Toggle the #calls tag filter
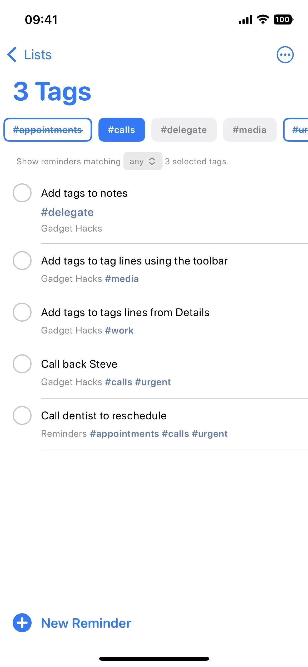 pos(122,130)
